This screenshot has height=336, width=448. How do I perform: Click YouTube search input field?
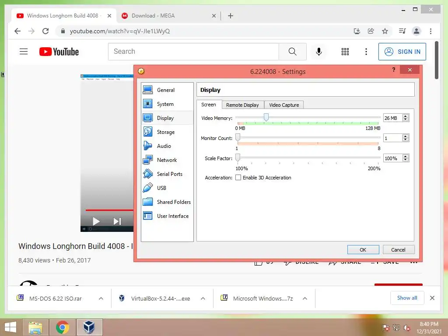point(193,52)
